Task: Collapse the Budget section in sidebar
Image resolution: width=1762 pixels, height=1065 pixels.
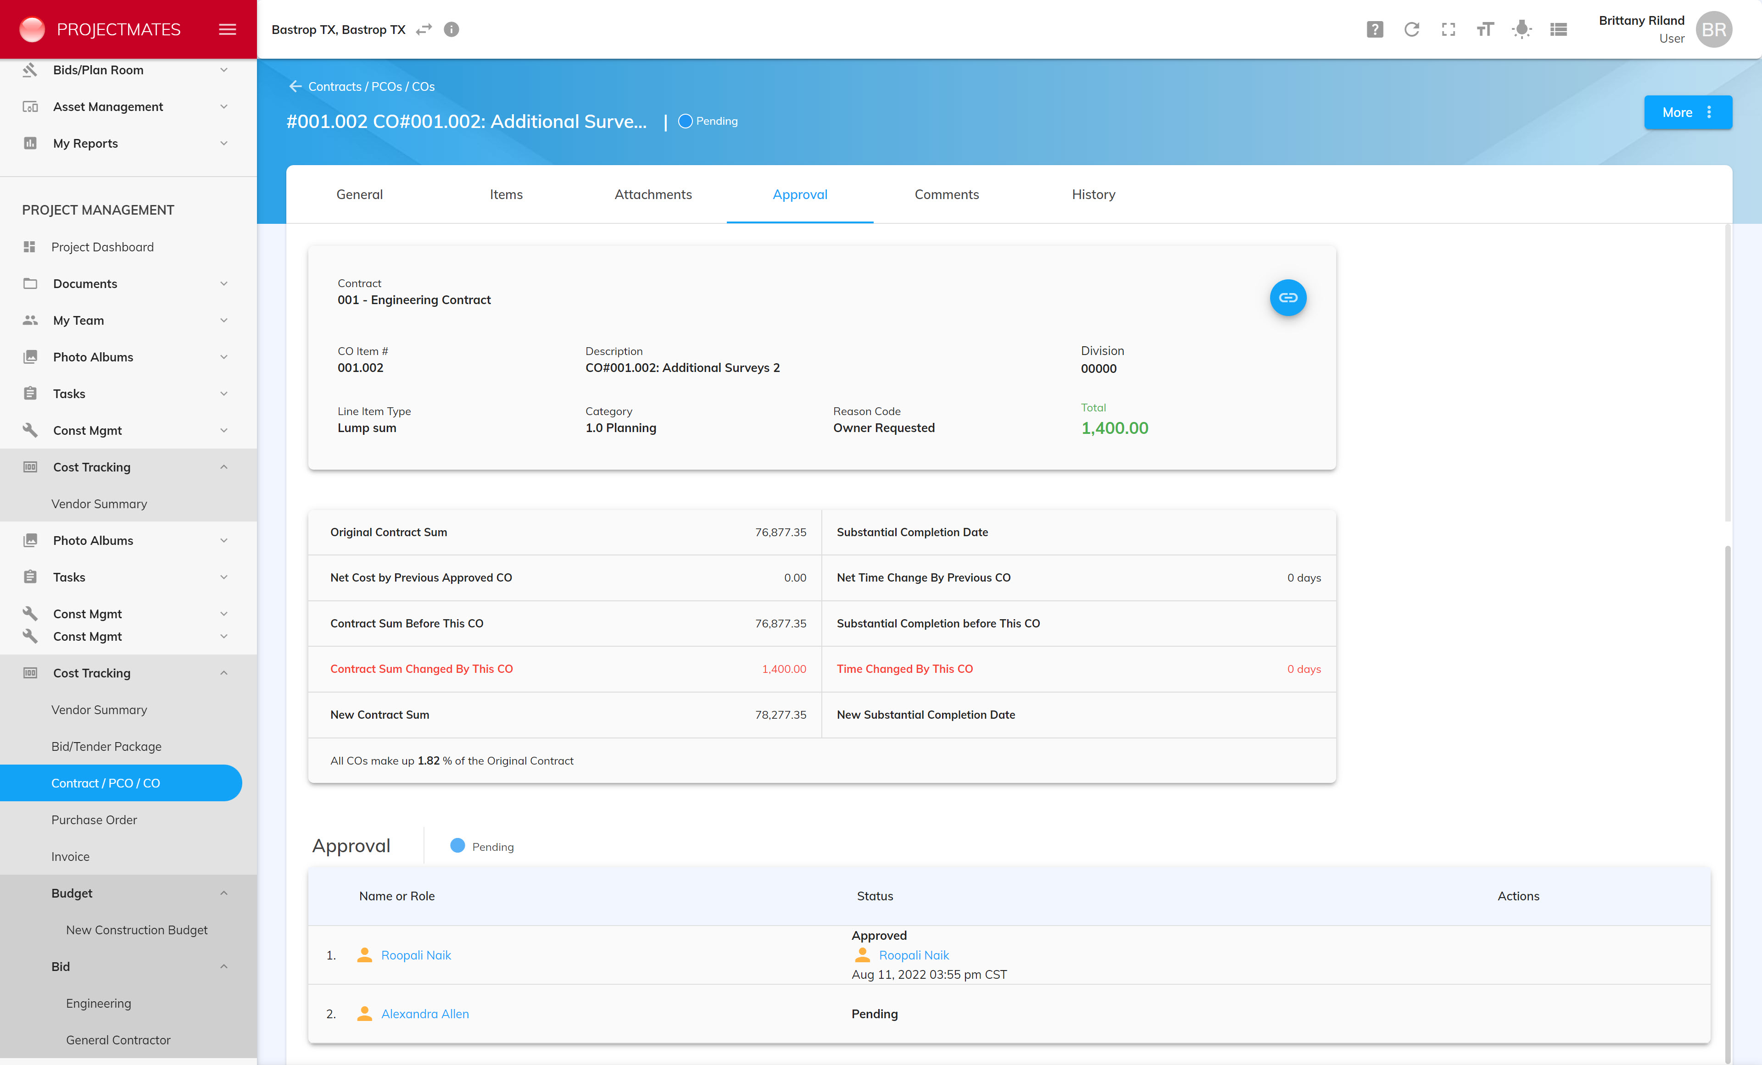Action: pyautogui.click(x=224, y=893)
